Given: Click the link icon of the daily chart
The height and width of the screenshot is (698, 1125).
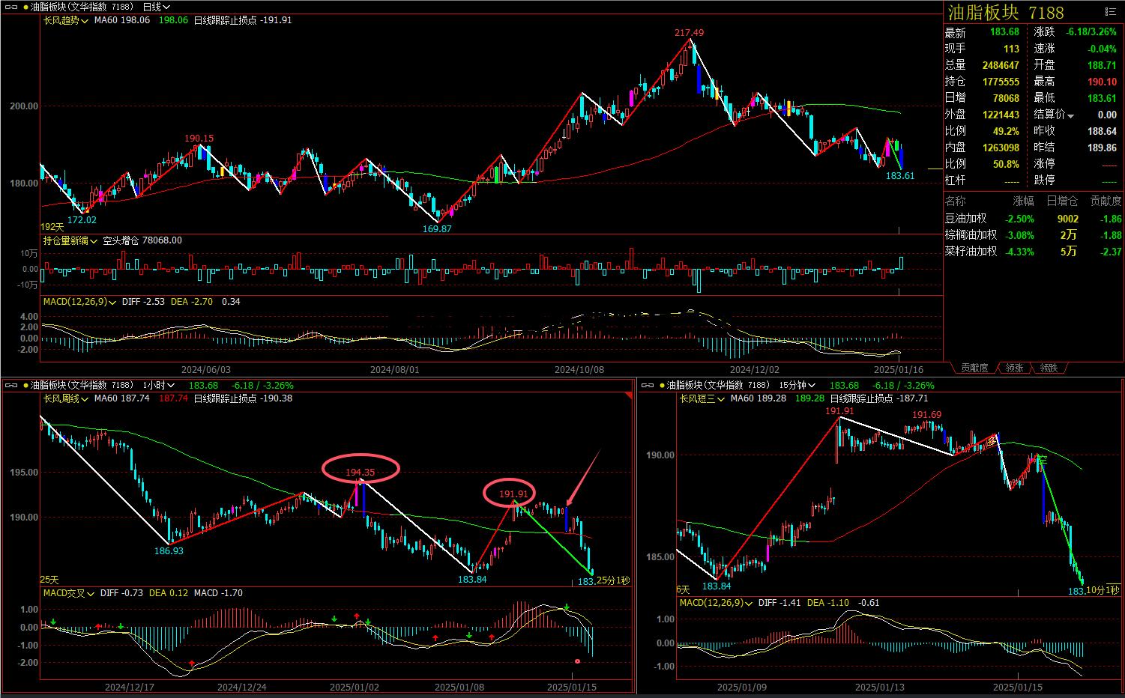Looking at the screenshot, I should [x=10, y=7].
